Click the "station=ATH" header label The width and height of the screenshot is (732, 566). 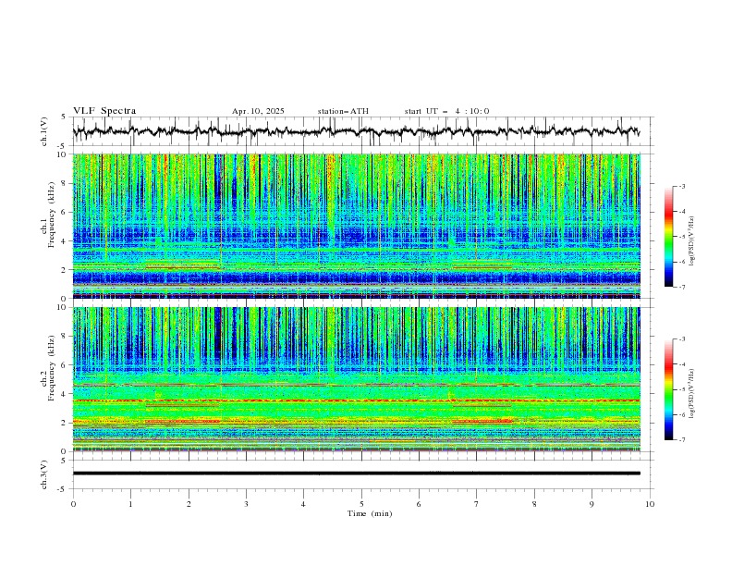343,111
